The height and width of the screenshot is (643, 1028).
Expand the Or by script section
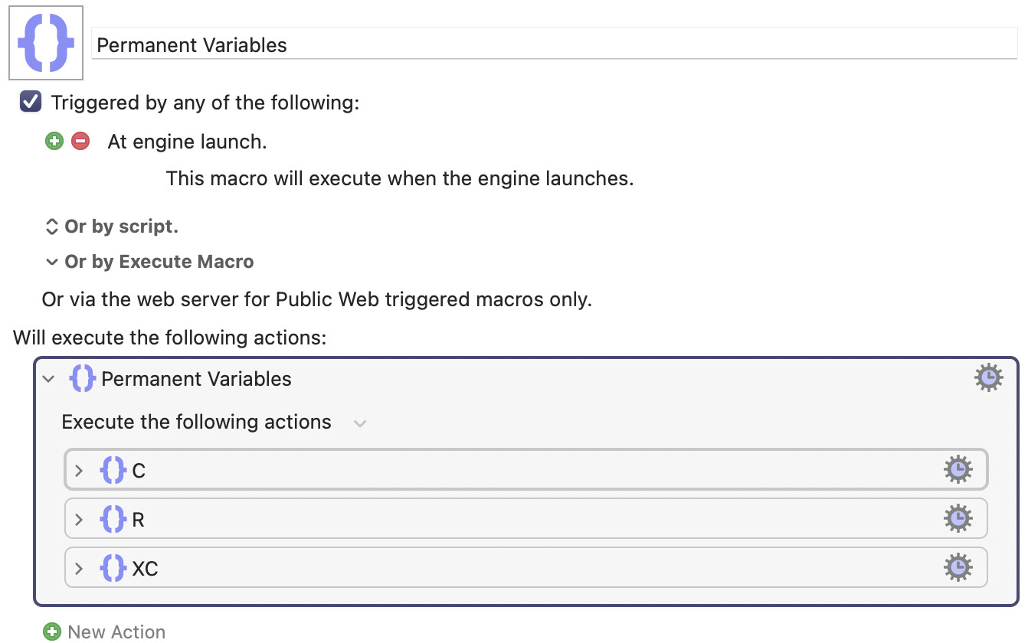(111, 227)
